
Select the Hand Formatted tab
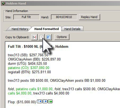point(47,29)
